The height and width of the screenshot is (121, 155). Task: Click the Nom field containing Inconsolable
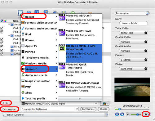(133, 23)
